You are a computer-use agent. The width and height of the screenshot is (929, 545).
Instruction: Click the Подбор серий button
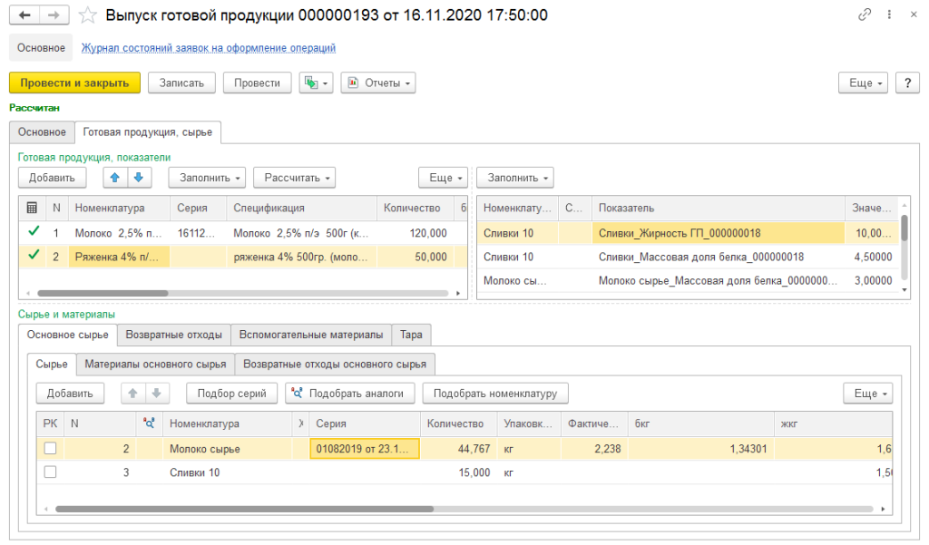click(231, 393)
